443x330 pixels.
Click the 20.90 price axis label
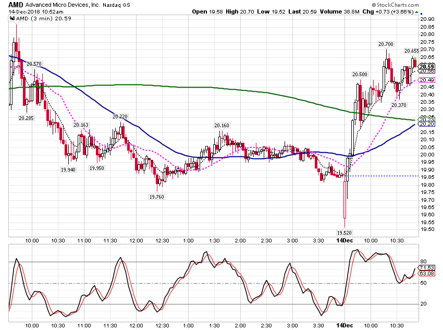(x=427, y=19)
